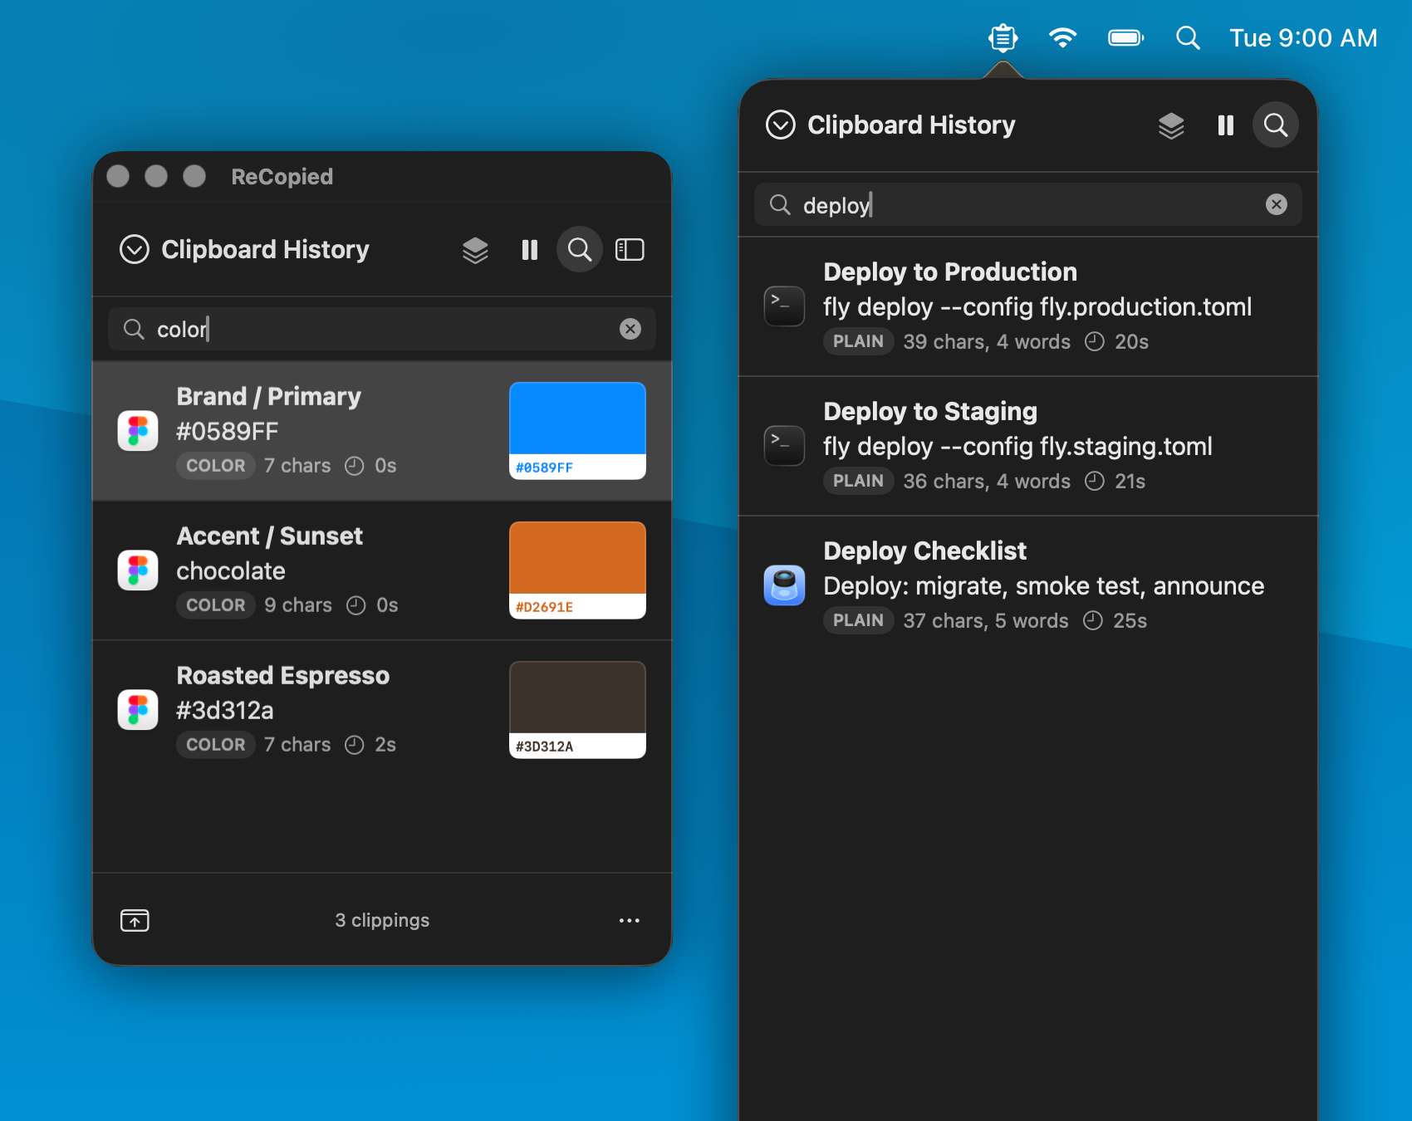Toggle search in ReCopied window toolbar
The width and height of the screenshot is (1412, 1121).
[x=579, y=249]
